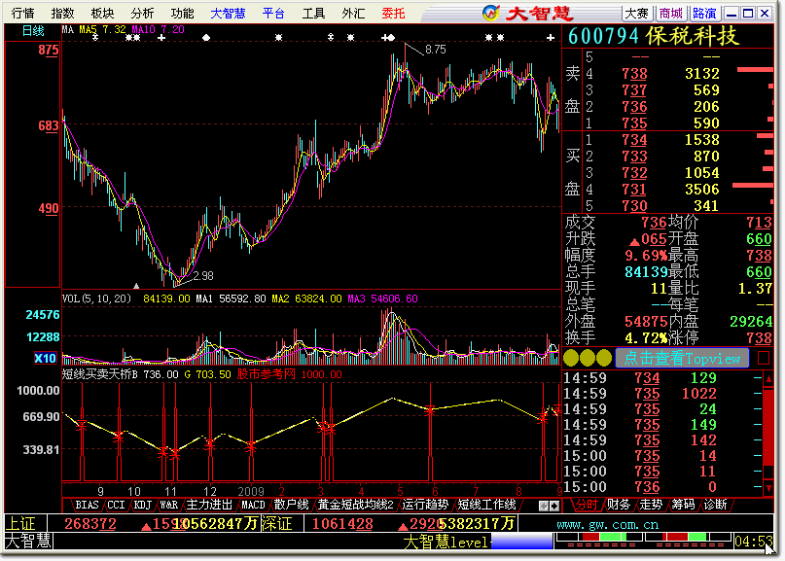Switch to the W&R indicator tab
This screenshot has height=561, width=785.
point(168,505)
